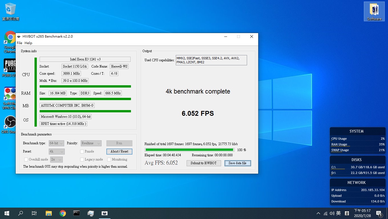This screenshot has height=219, width=388.
Task: Click the Run button
Action: point(119,143)
